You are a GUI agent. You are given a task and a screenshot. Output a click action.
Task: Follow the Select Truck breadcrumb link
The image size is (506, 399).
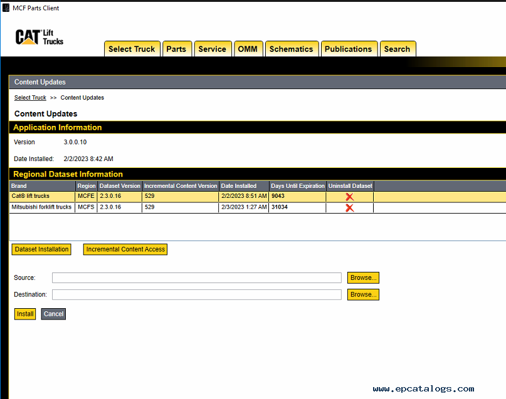[30, 98]
